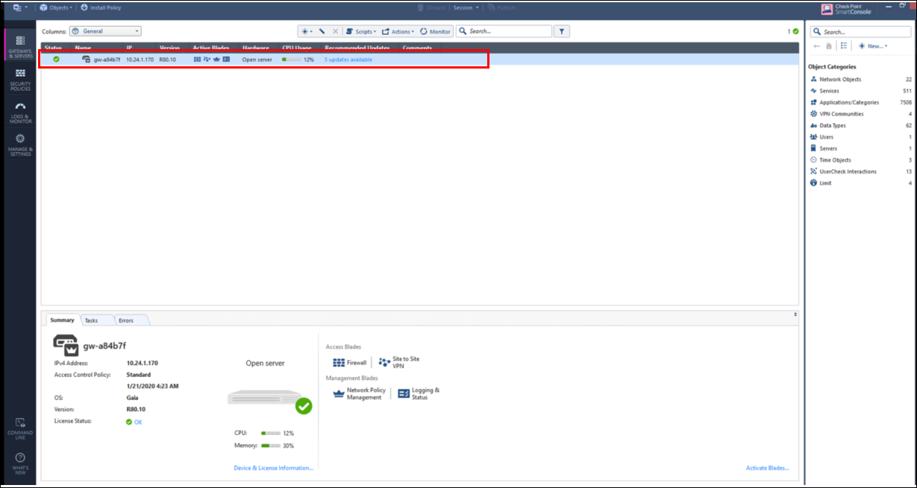
Task: Click the Site to Site VPN icon
Action: [385, 362]
